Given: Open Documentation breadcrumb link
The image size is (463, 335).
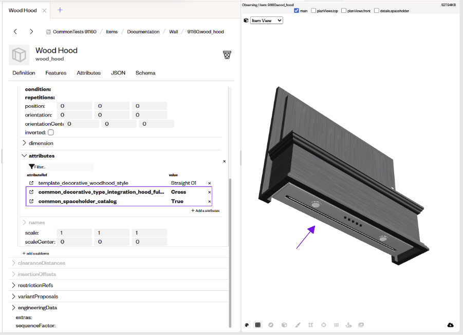Looking at the screenshot, I should click(143, 32).
